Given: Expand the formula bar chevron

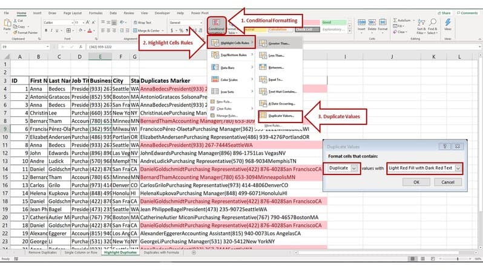Looking at the screenshot, I should click(480, 46).
